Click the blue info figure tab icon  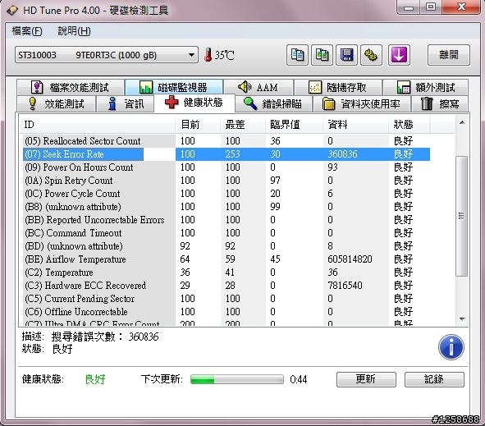pos(112,103)
